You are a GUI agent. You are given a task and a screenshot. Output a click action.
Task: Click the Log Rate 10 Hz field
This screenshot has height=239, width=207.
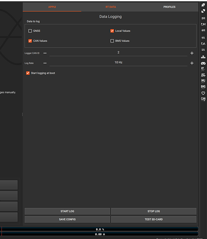point(119,63)
